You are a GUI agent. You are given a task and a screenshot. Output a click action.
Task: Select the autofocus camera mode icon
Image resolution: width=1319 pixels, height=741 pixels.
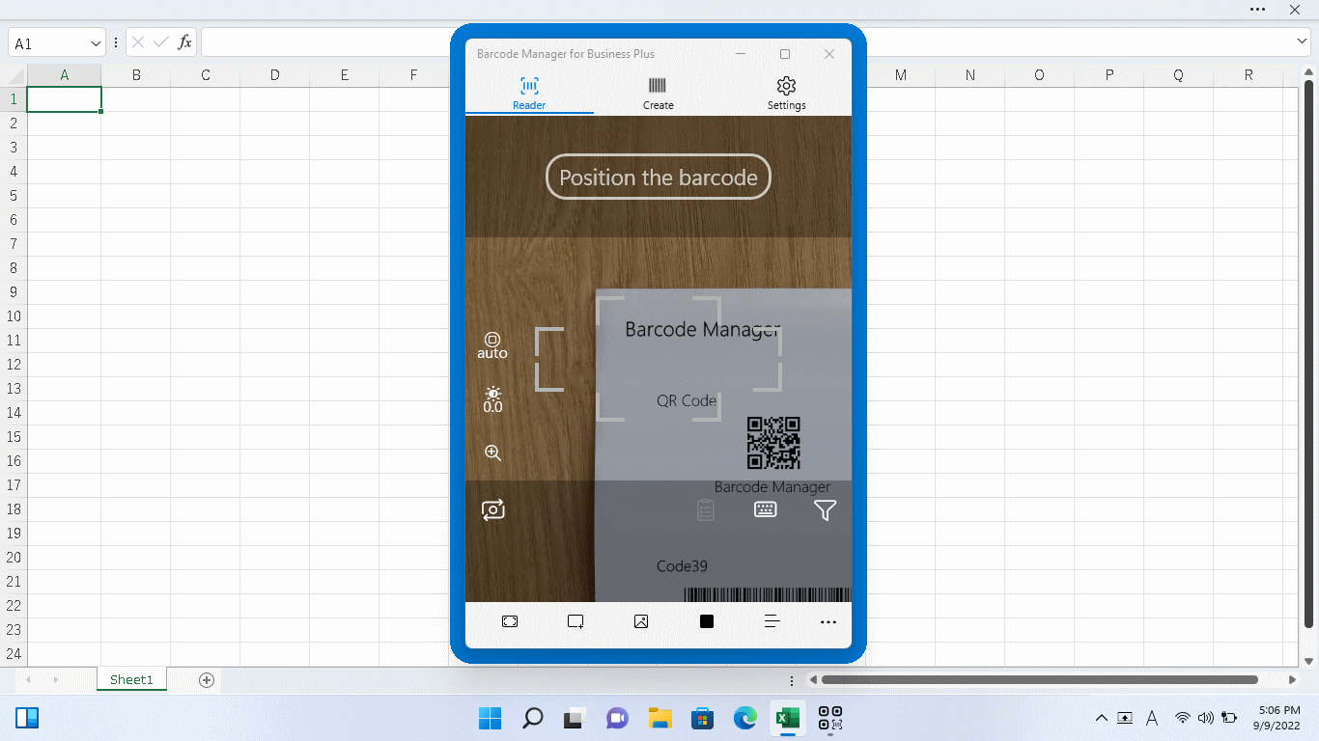492,345
